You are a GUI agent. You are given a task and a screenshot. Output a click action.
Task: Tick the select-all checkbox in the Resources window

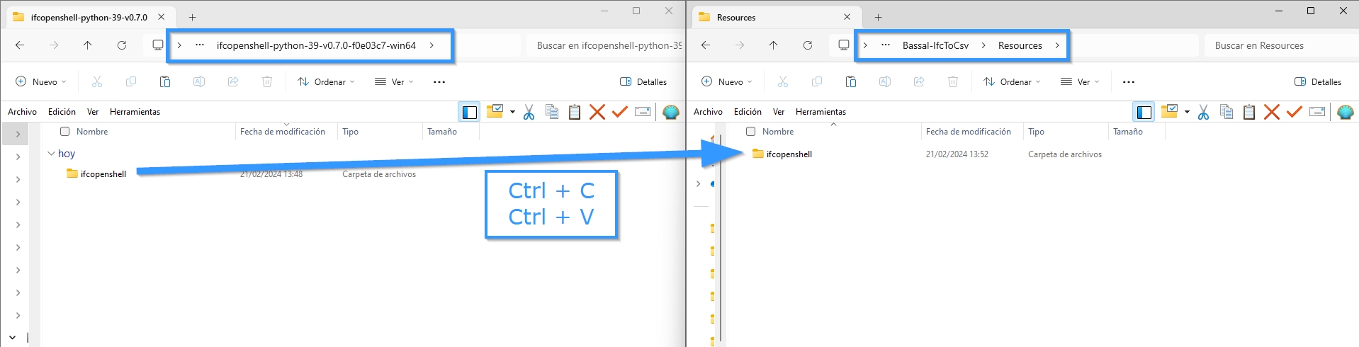click(x=751, y=132)
